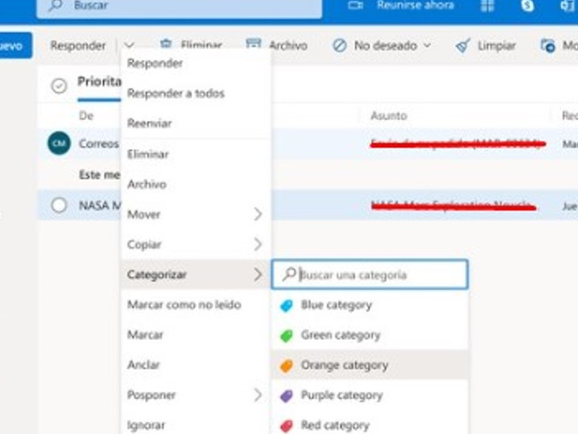Open the QR-style apps icon in header
The width and height of the screenshot is (578, 434).
(487, 5)
